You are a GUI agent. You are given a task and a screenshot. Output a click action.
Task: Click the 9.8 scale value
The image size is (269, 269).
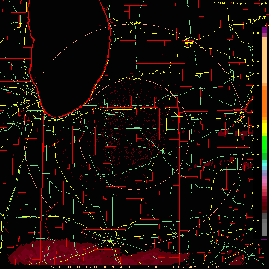pos(256,33)
